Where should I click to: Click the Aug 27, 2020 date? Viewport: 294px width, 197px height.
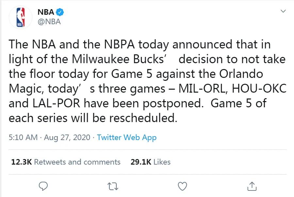click(x=66, y=137)
